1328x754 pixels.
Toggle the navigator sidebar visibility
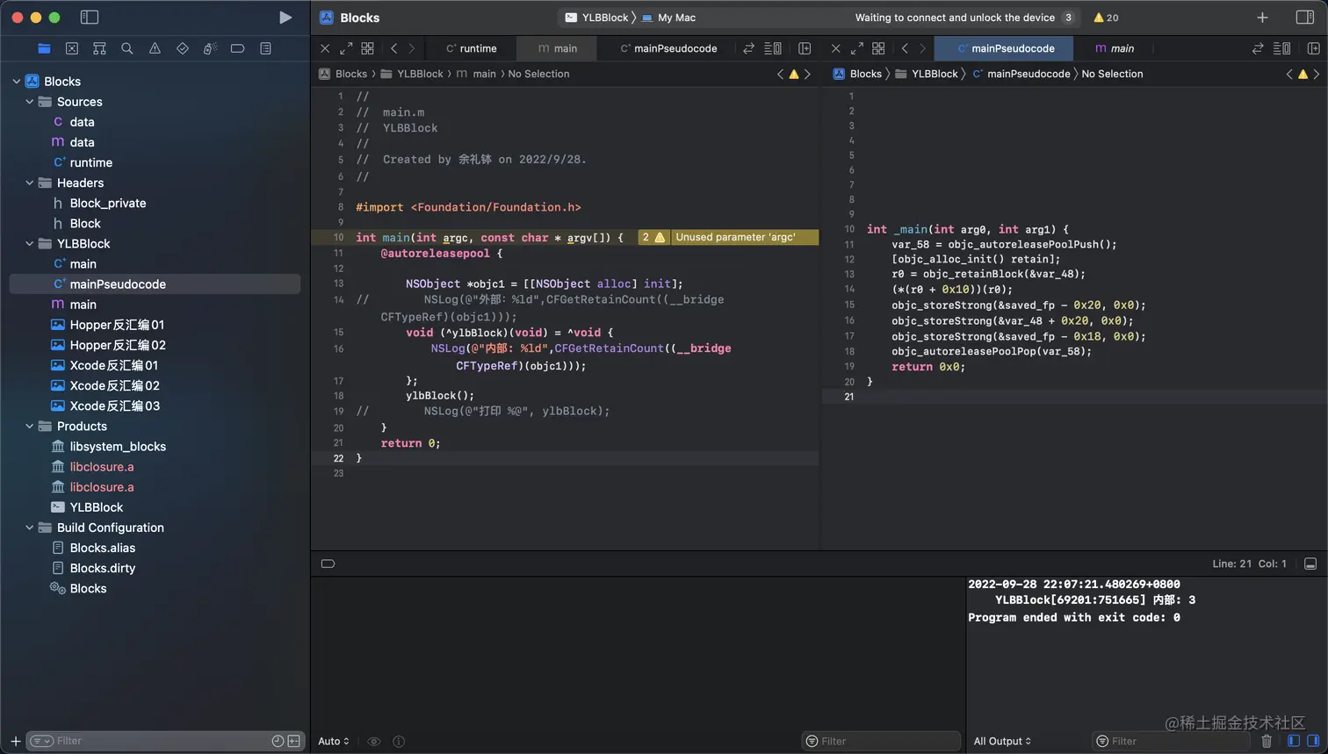point(89,18)
